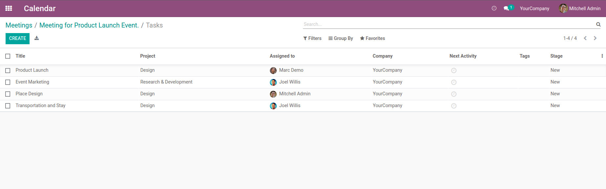Go to previous page arrow
Image resolution: width=606 pixels, height=189 pixels.
click(585, 38)
